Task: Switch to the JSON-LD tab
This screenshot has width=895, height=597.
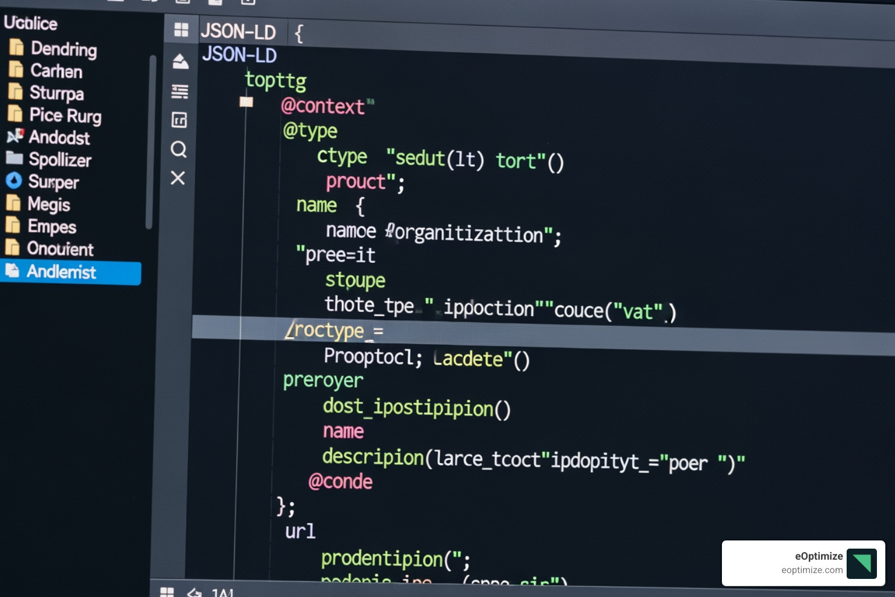Action: (239, 32)
